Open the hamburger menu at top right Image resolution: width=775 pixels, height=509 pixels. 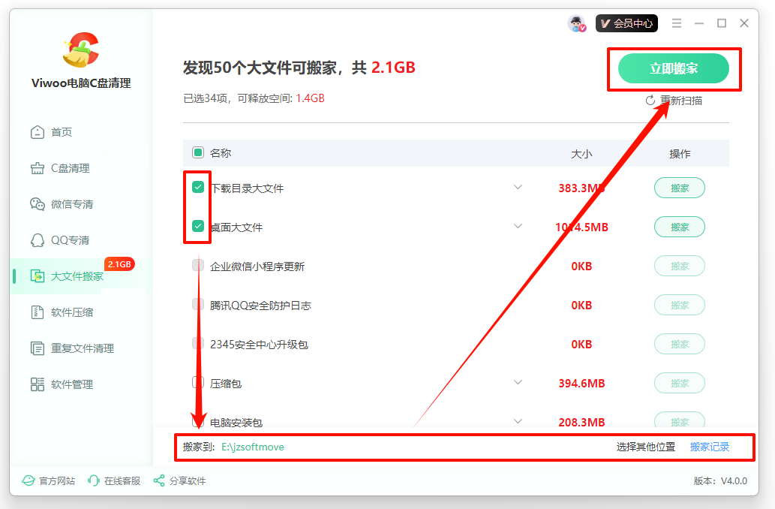click(x=676, y=23)
